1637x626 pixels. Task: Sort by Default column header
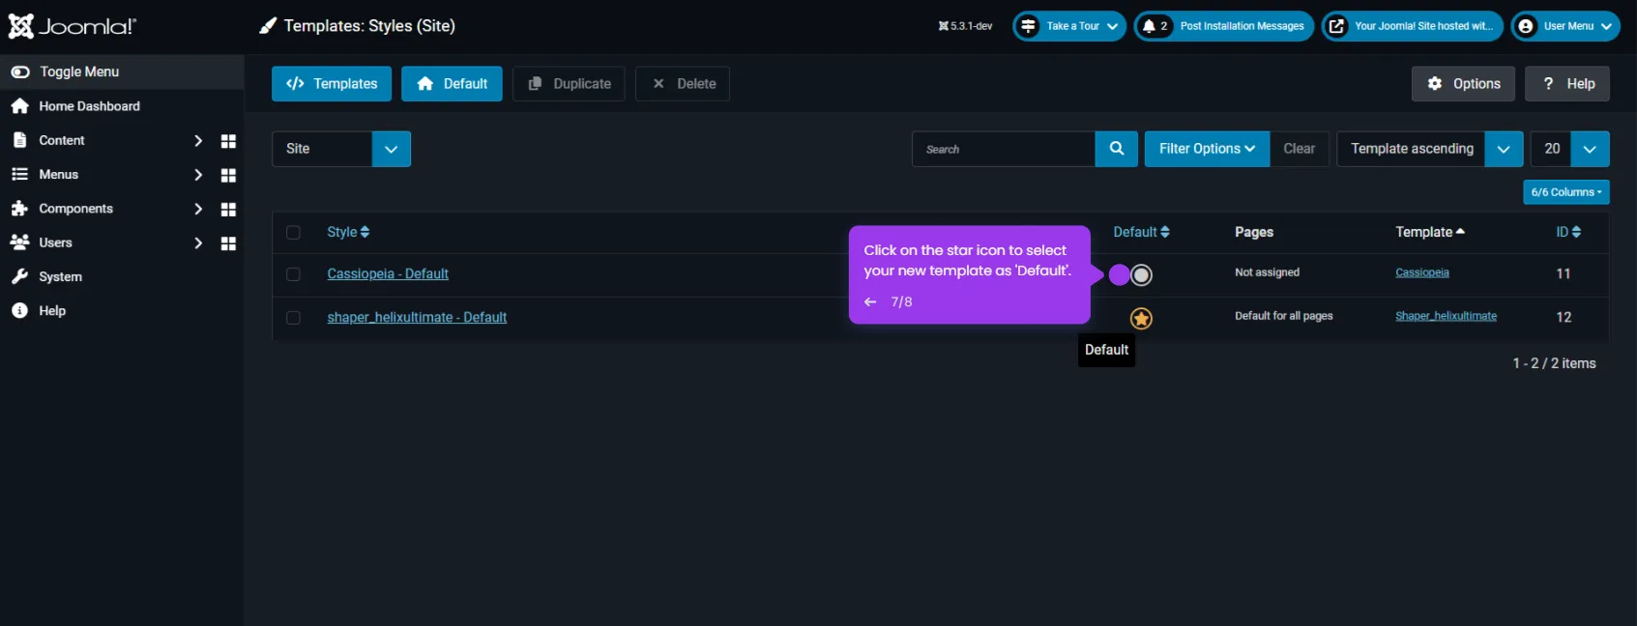(1141, 233)
